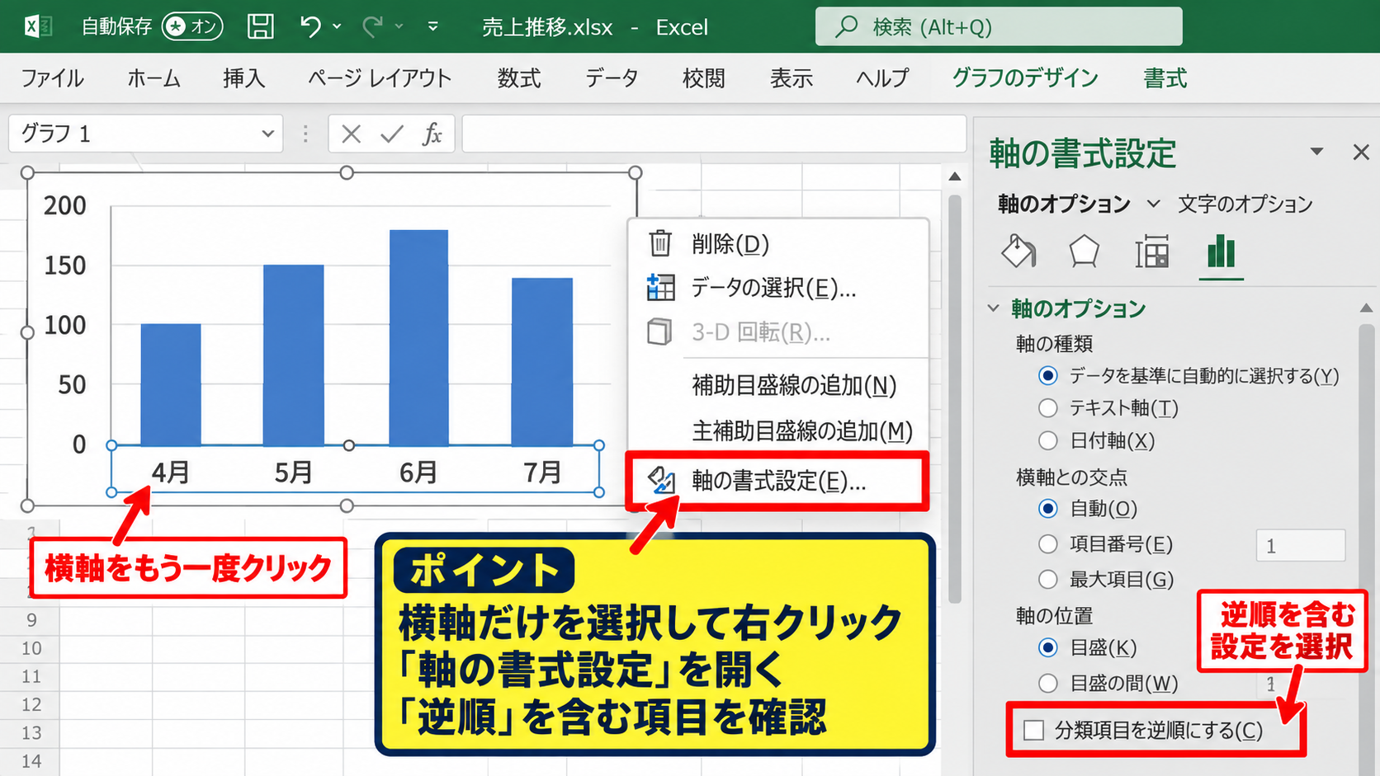The height and width of the screenshot is (776, 1380).
Task: Select 最大項目(G) radio button
Action: pyautogui.click(x=1048, y=580)
